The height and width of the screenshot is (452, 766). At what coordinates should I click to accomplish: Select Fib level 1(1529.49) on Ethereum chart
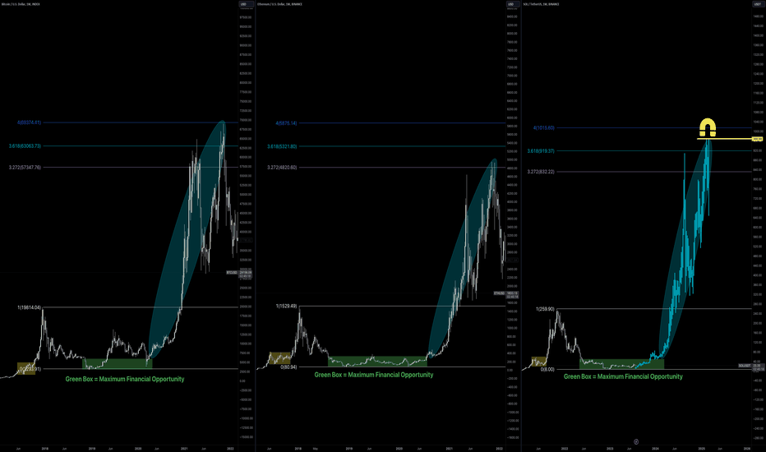click(x=286, y=306)
